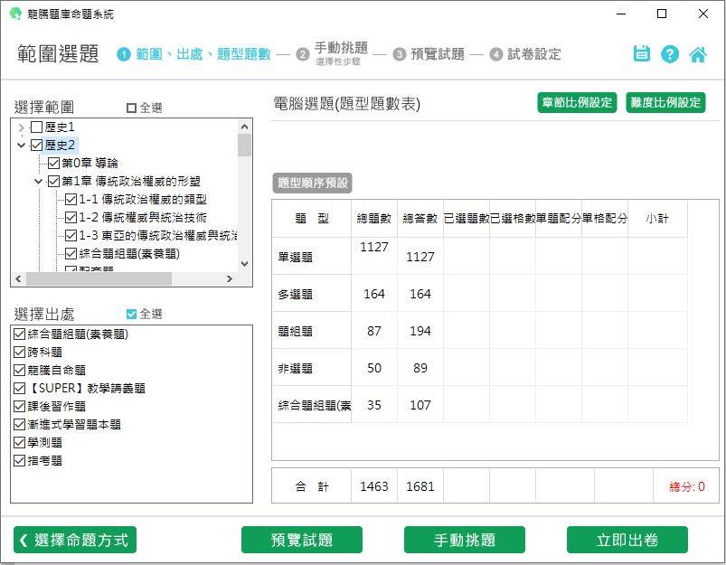726x565 pixels.
Task: Click 已選題數 cell for 單選題
Action: point(467,256)
